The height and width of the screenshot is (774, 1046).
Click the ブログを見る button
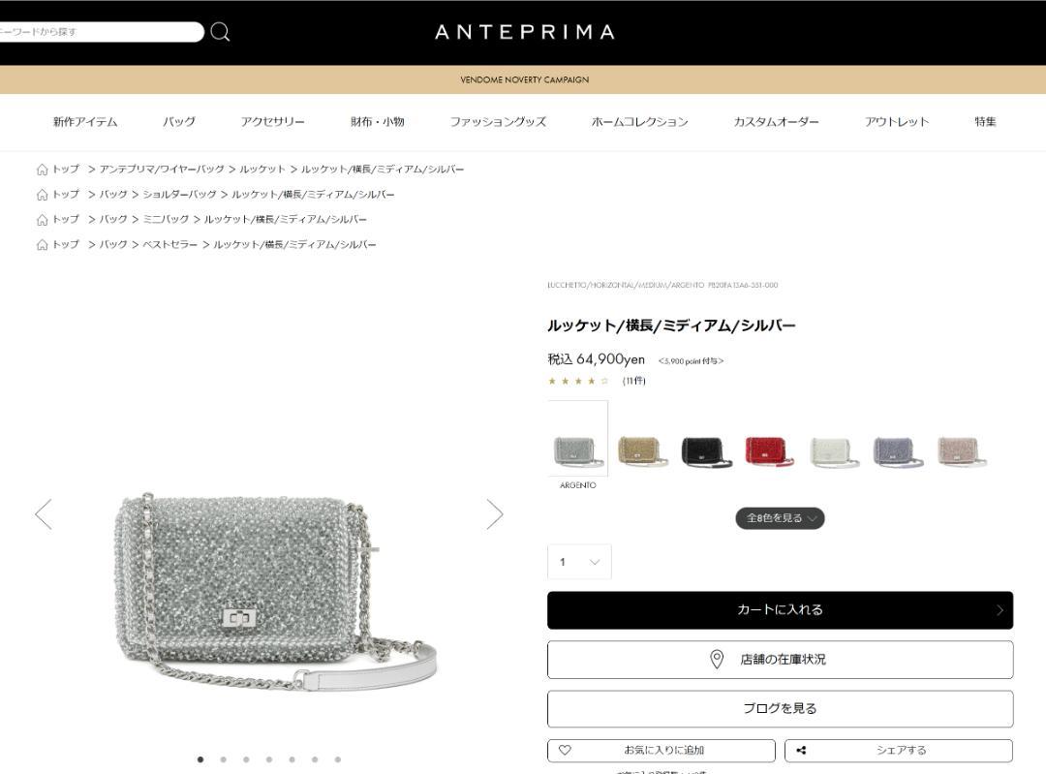click(x=780, y=708)
